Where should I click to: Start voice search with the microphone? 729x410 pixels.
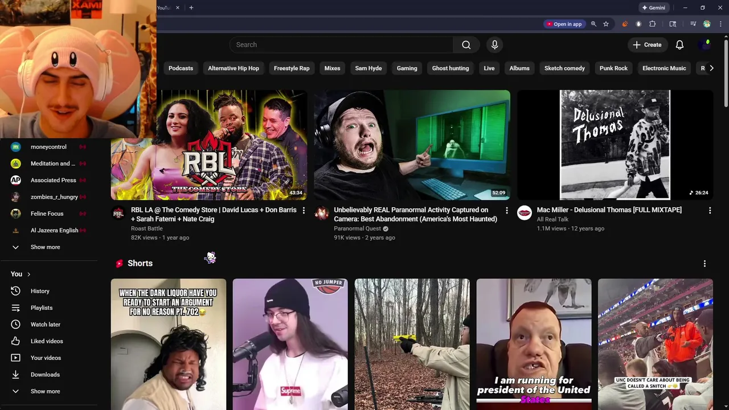click(494, 45)
